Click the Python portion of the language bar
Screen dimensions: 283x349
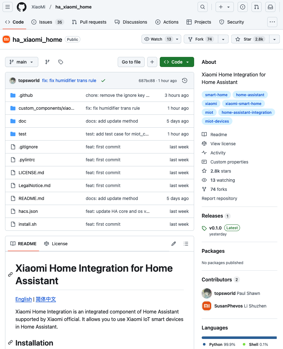point(239,337)
